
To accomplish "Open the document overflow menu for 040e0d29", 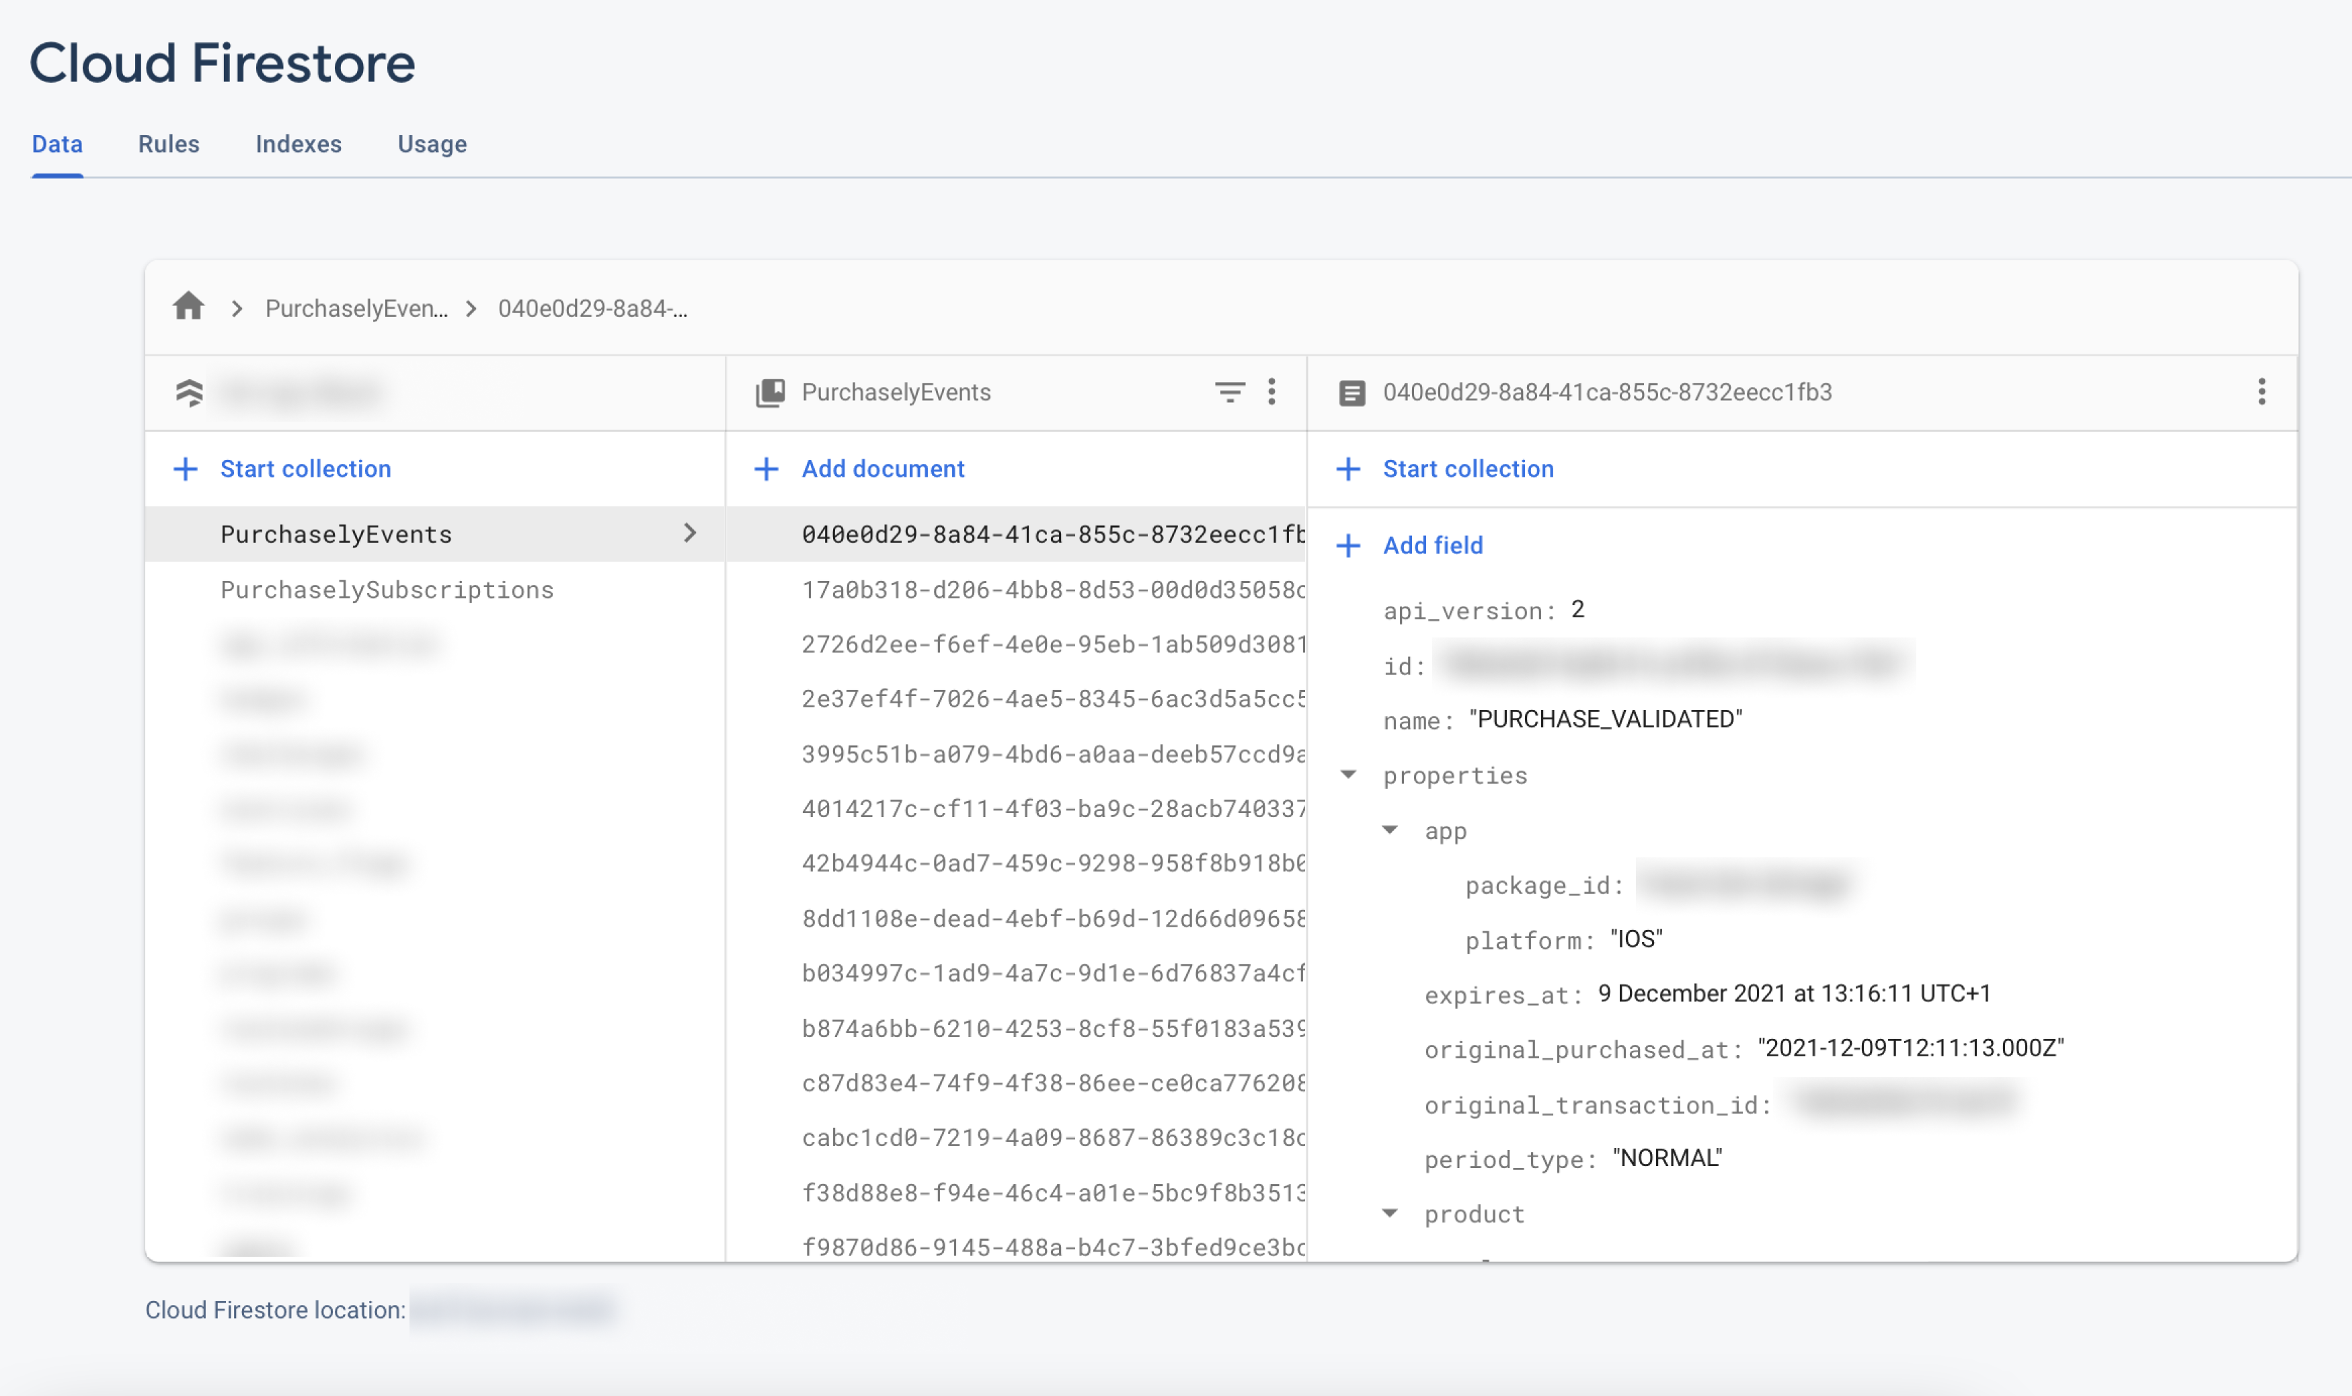I will coord(2262,392).
